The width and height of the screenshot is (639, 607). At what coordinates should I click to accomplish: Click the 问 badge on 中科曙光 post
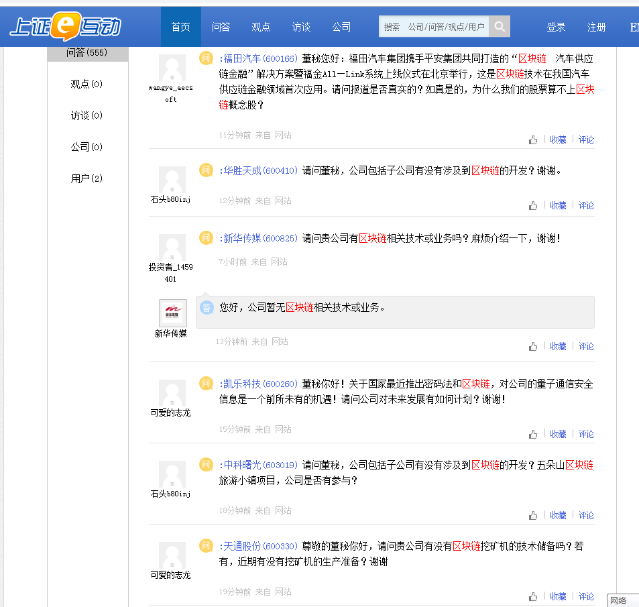point(207,464)
